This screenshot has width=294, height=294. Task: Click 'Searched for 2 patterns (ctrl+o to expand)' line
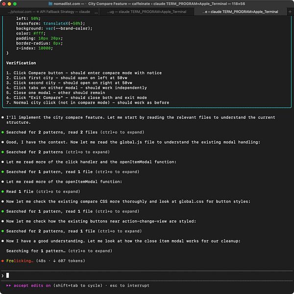tap(58, 152)
